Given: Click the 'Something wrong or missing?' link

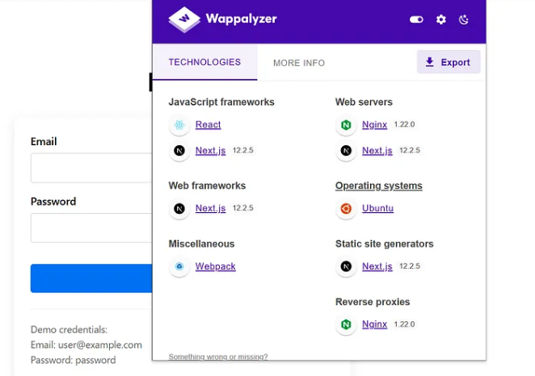Looking at the screenshot, I should tap(218, 357).
